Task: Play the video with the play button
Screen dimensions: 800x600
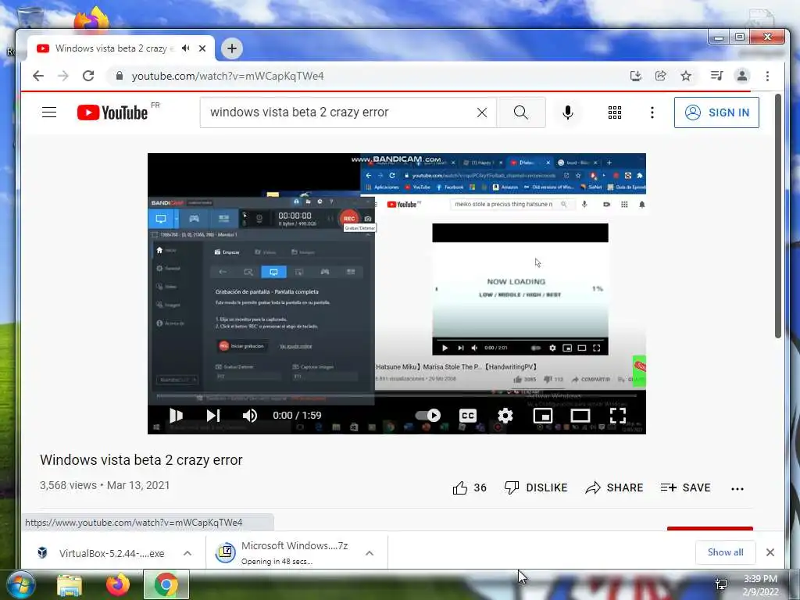Action: [x=176, y=416]
